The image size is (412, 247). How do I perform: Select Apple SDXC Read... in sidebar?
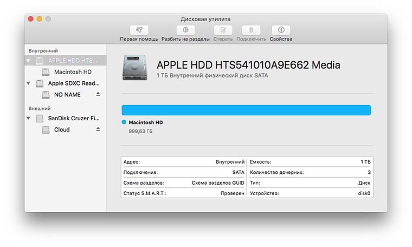(66, 83)
